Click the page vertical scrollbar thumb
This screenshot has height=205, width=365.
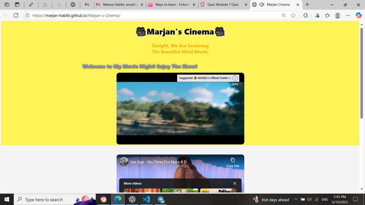362,73
